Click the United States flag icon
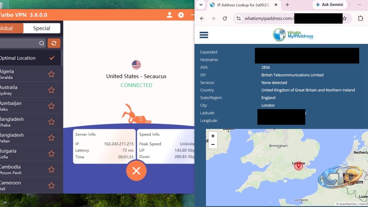The height and width of the screenshot is (207, 368). 136,65
